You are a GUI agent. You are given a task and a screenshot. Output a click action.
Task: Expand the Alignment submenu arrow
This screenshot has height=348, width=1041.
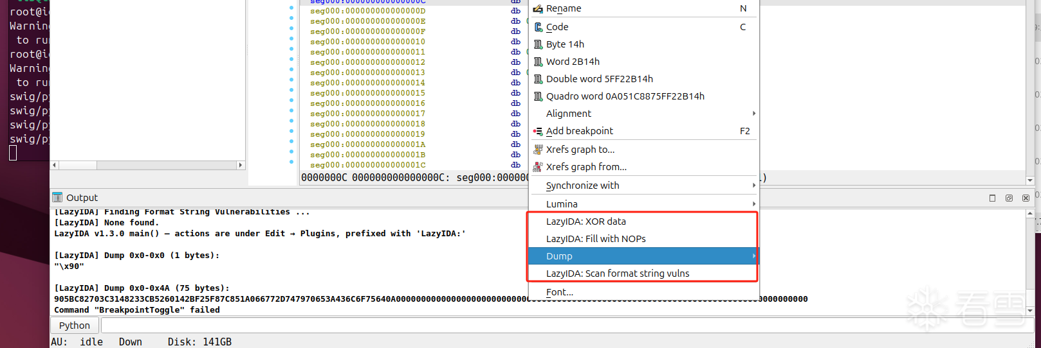[753, 114]
